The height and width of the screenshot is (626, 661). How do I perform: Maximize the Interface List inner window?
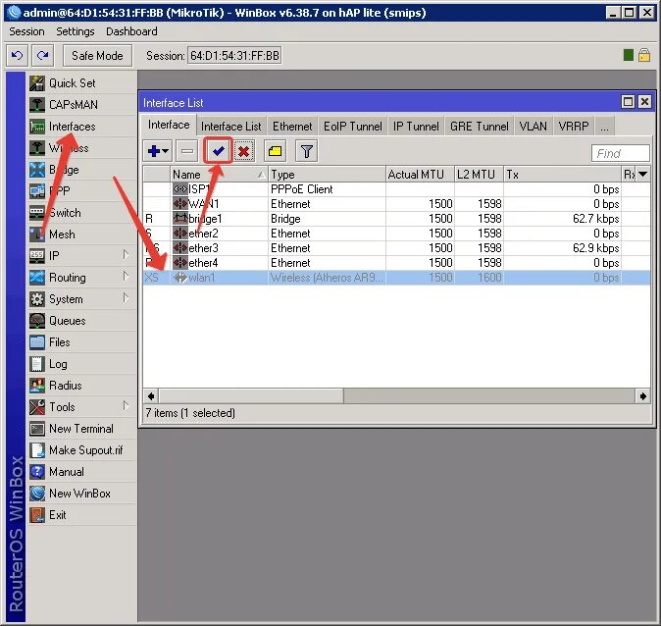tap(628, 102)
